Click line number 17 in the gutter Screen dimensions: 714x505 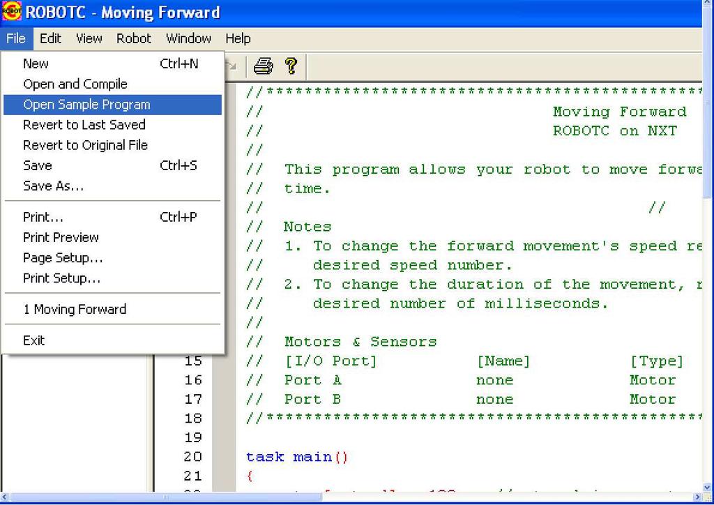click(193, 400)
